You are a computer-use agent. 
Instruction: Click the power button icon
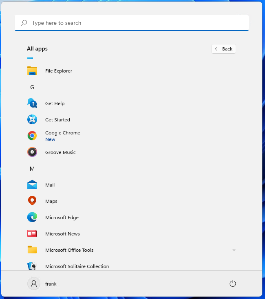point(232,284)
